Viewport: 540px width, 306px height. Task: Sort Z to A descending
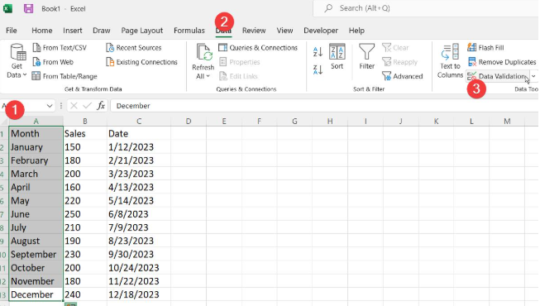[x=318, y=70]
